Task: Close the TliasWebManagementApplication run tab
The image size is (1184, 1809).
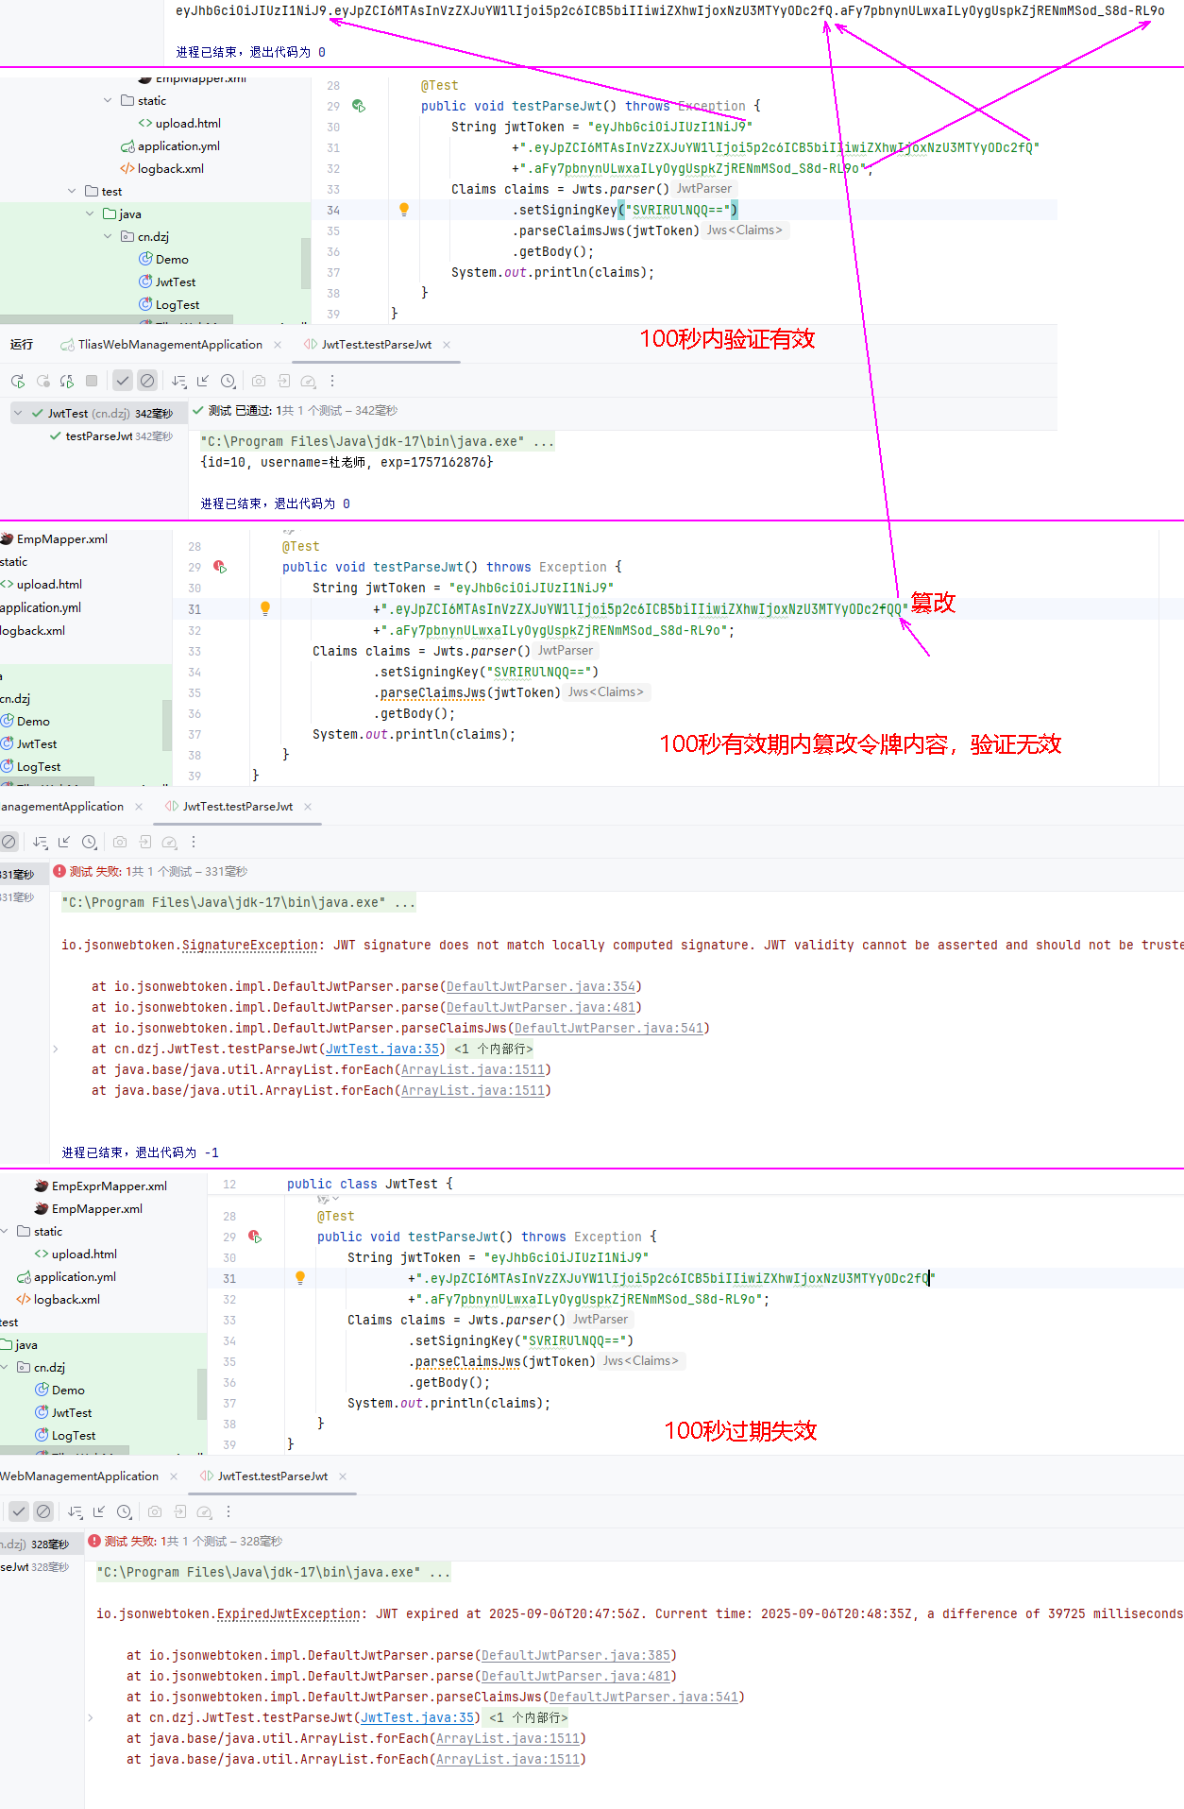Action: (x=278, y=345)
